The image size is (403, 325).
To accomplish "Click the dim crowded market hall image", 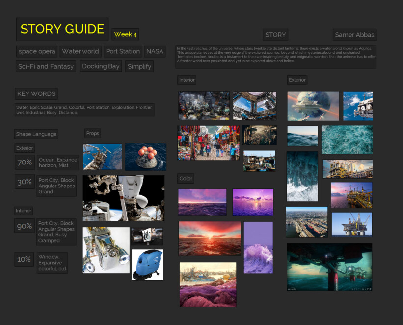I will click(x=259, y=135).
